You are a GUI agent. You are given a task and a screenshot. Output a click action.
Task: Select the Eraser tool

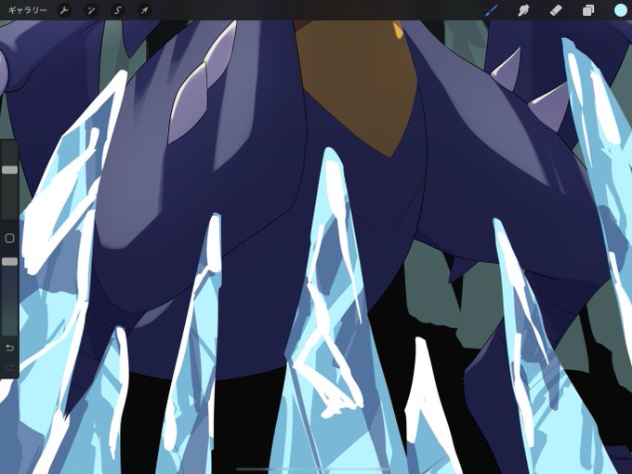(x=556, y=10)
